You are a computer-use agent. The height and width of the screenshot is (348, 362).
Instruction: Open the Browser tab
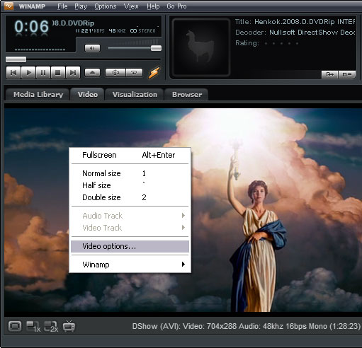click(x=187, y=95)
